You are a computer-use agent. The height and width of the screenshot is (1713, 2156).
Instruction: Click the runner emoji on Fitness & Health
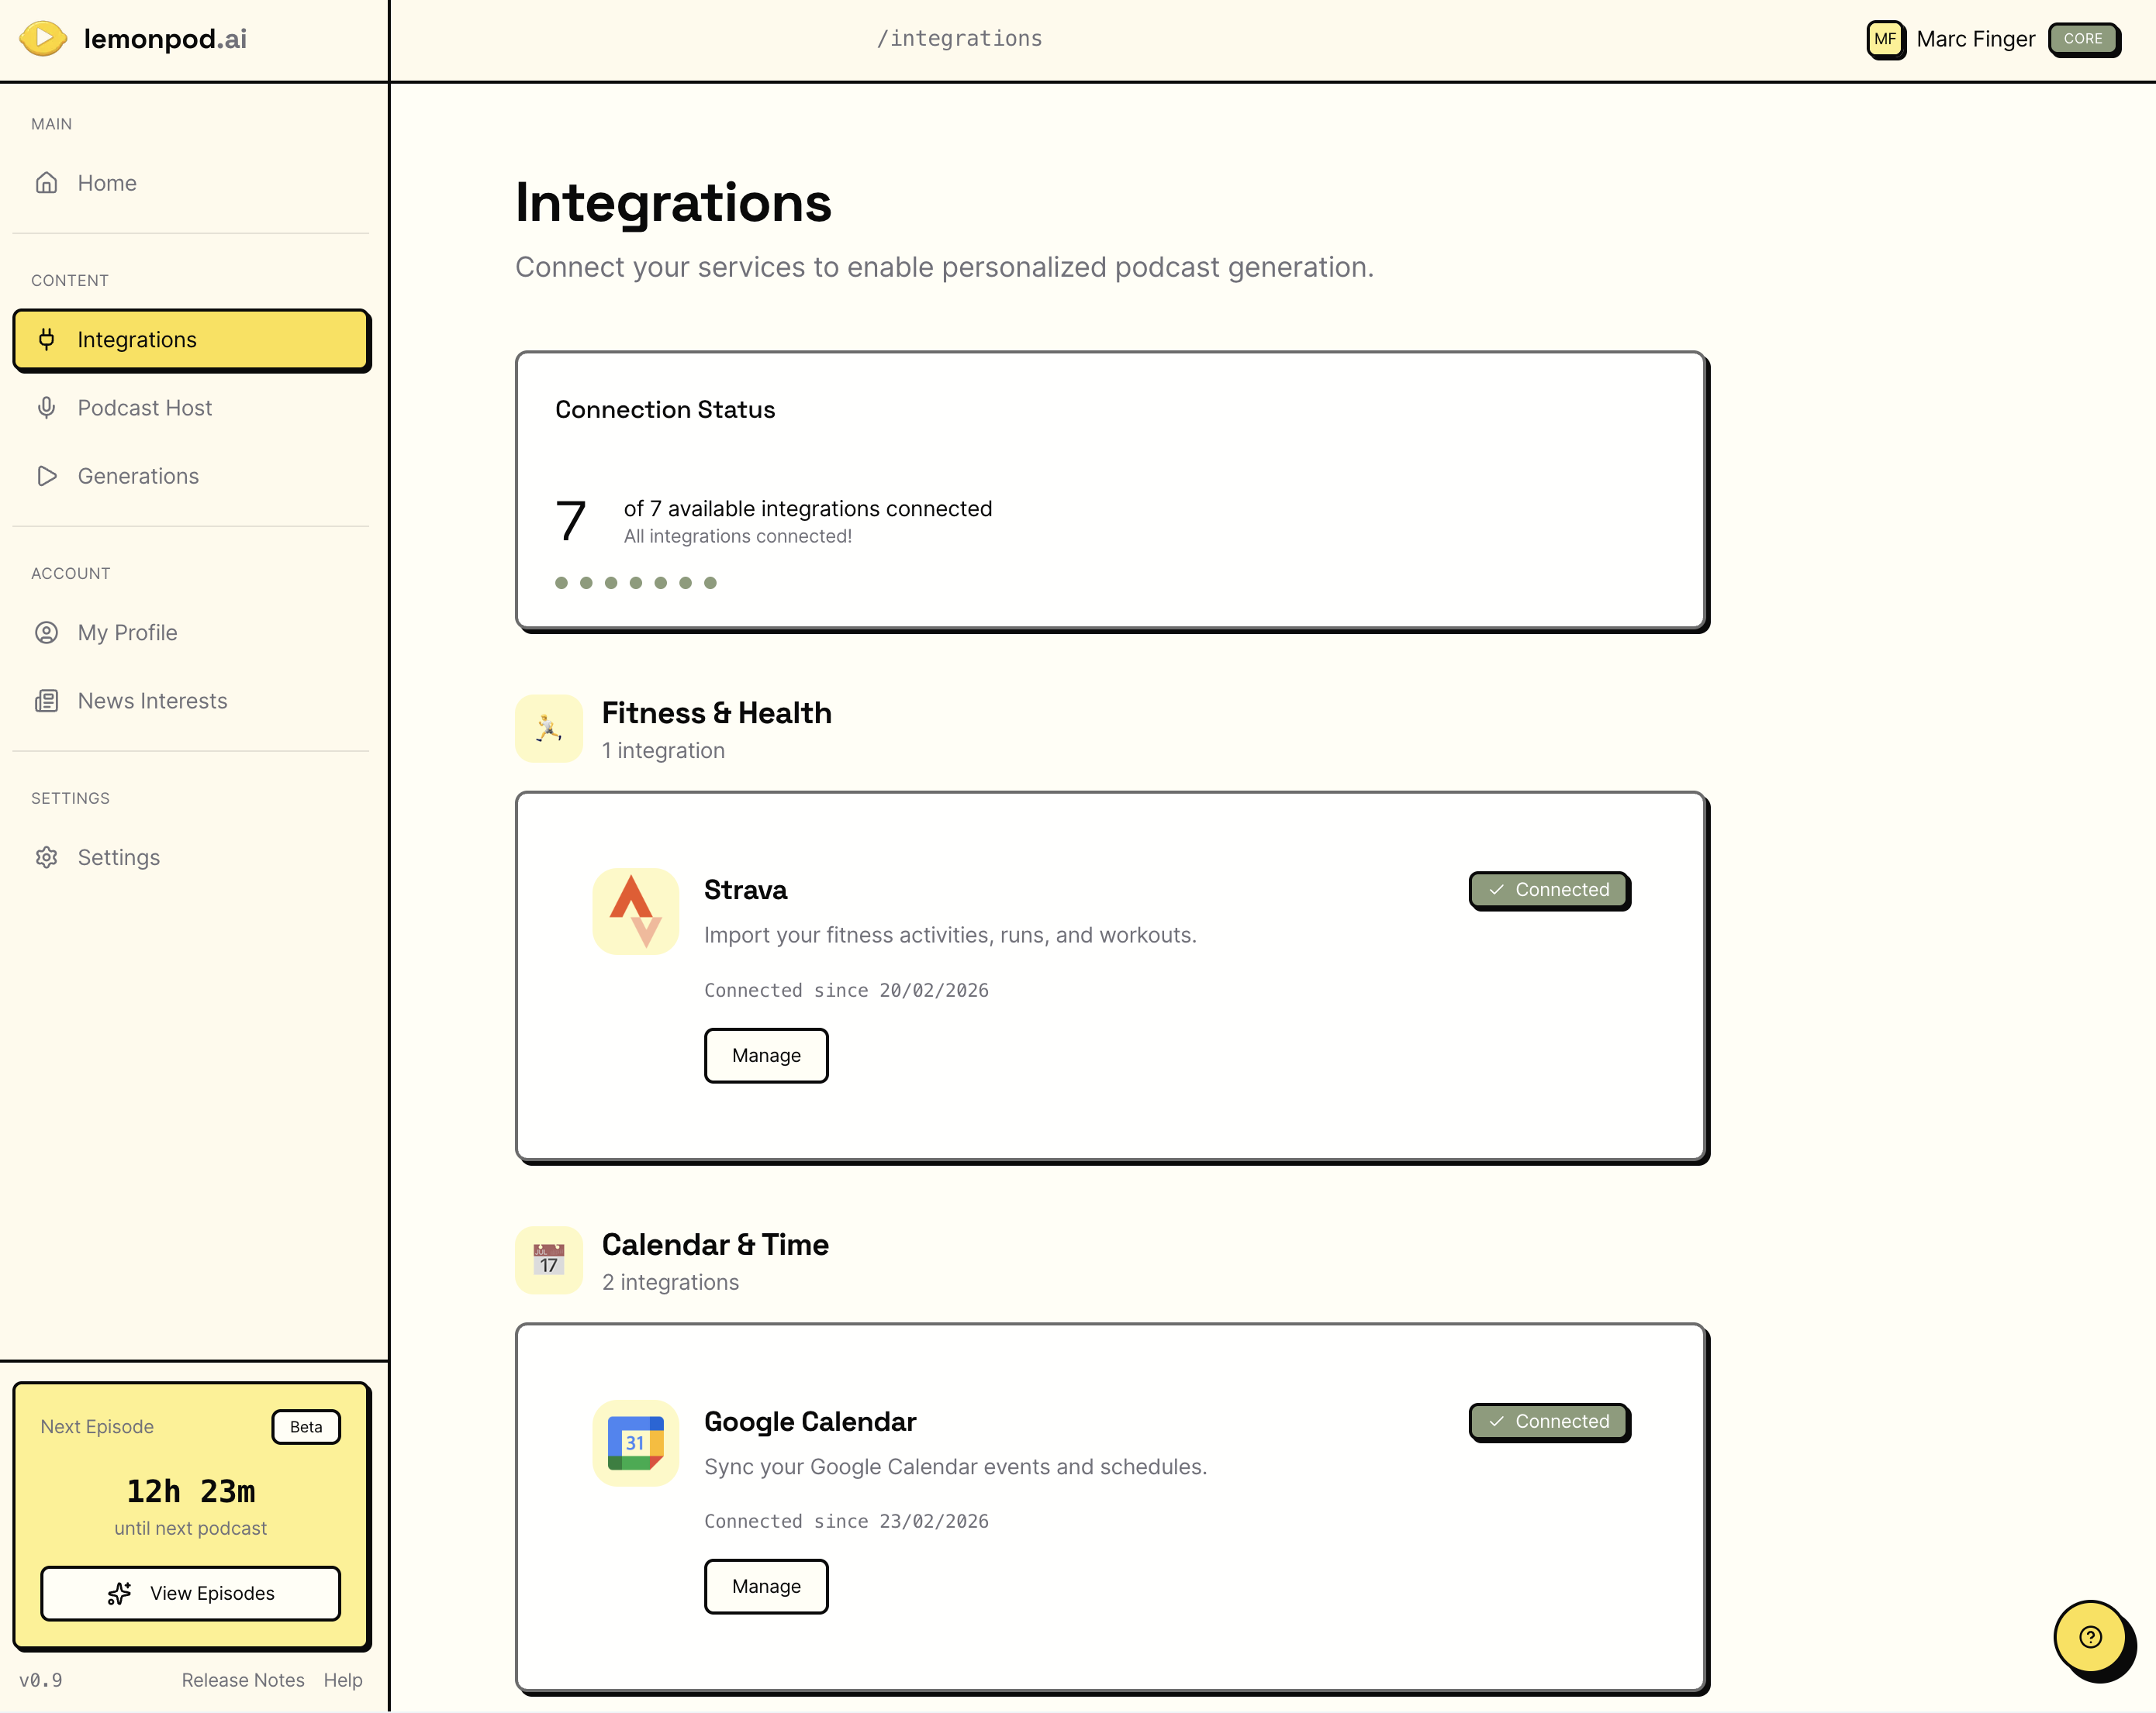click(x=549, y=729)
